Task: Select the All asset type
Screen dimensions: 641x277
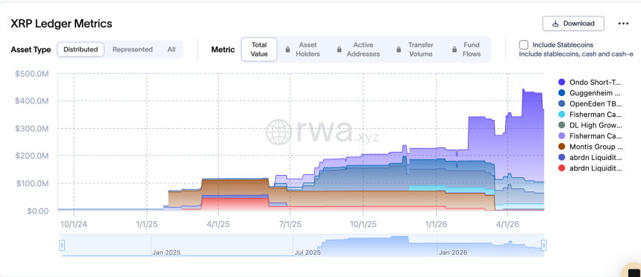Action: tap(172, 49)
